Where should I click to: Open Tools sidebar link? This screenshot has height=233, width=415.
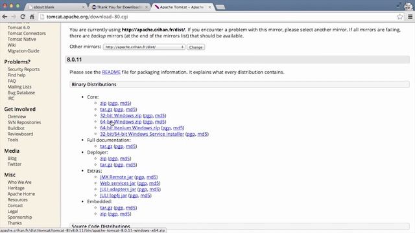(13, 140)
